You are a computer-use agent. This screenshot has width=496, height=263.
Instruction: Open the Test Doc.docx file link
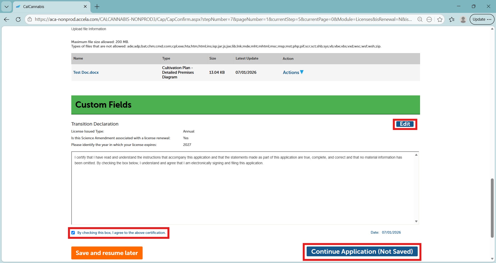tap(86, 72)
